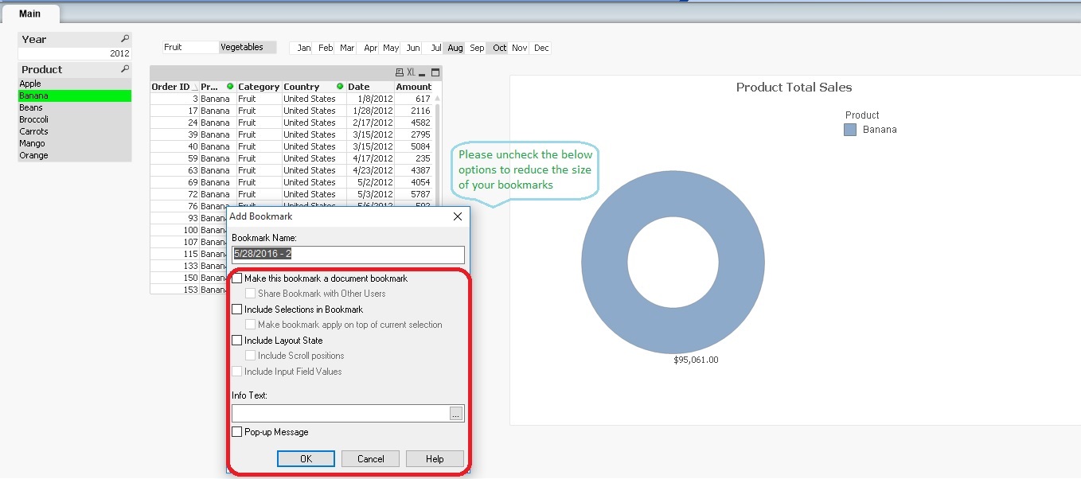Click highlighted Banana in Product list
1081x479 pixels.
pos(75,95)
